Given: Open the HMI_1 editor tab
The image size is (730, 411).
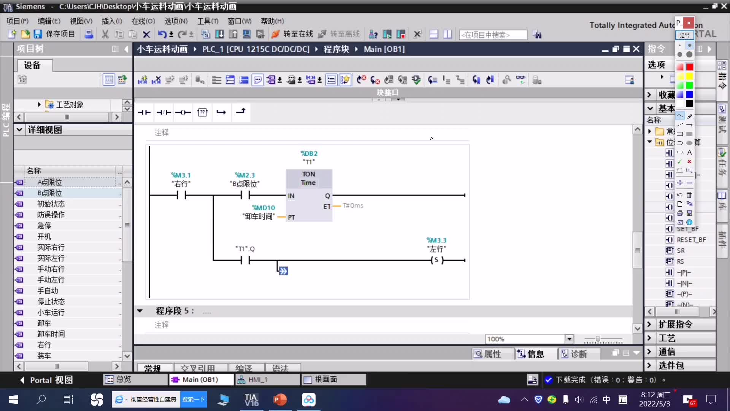Looking at the screenshot, I should (268, 379).
